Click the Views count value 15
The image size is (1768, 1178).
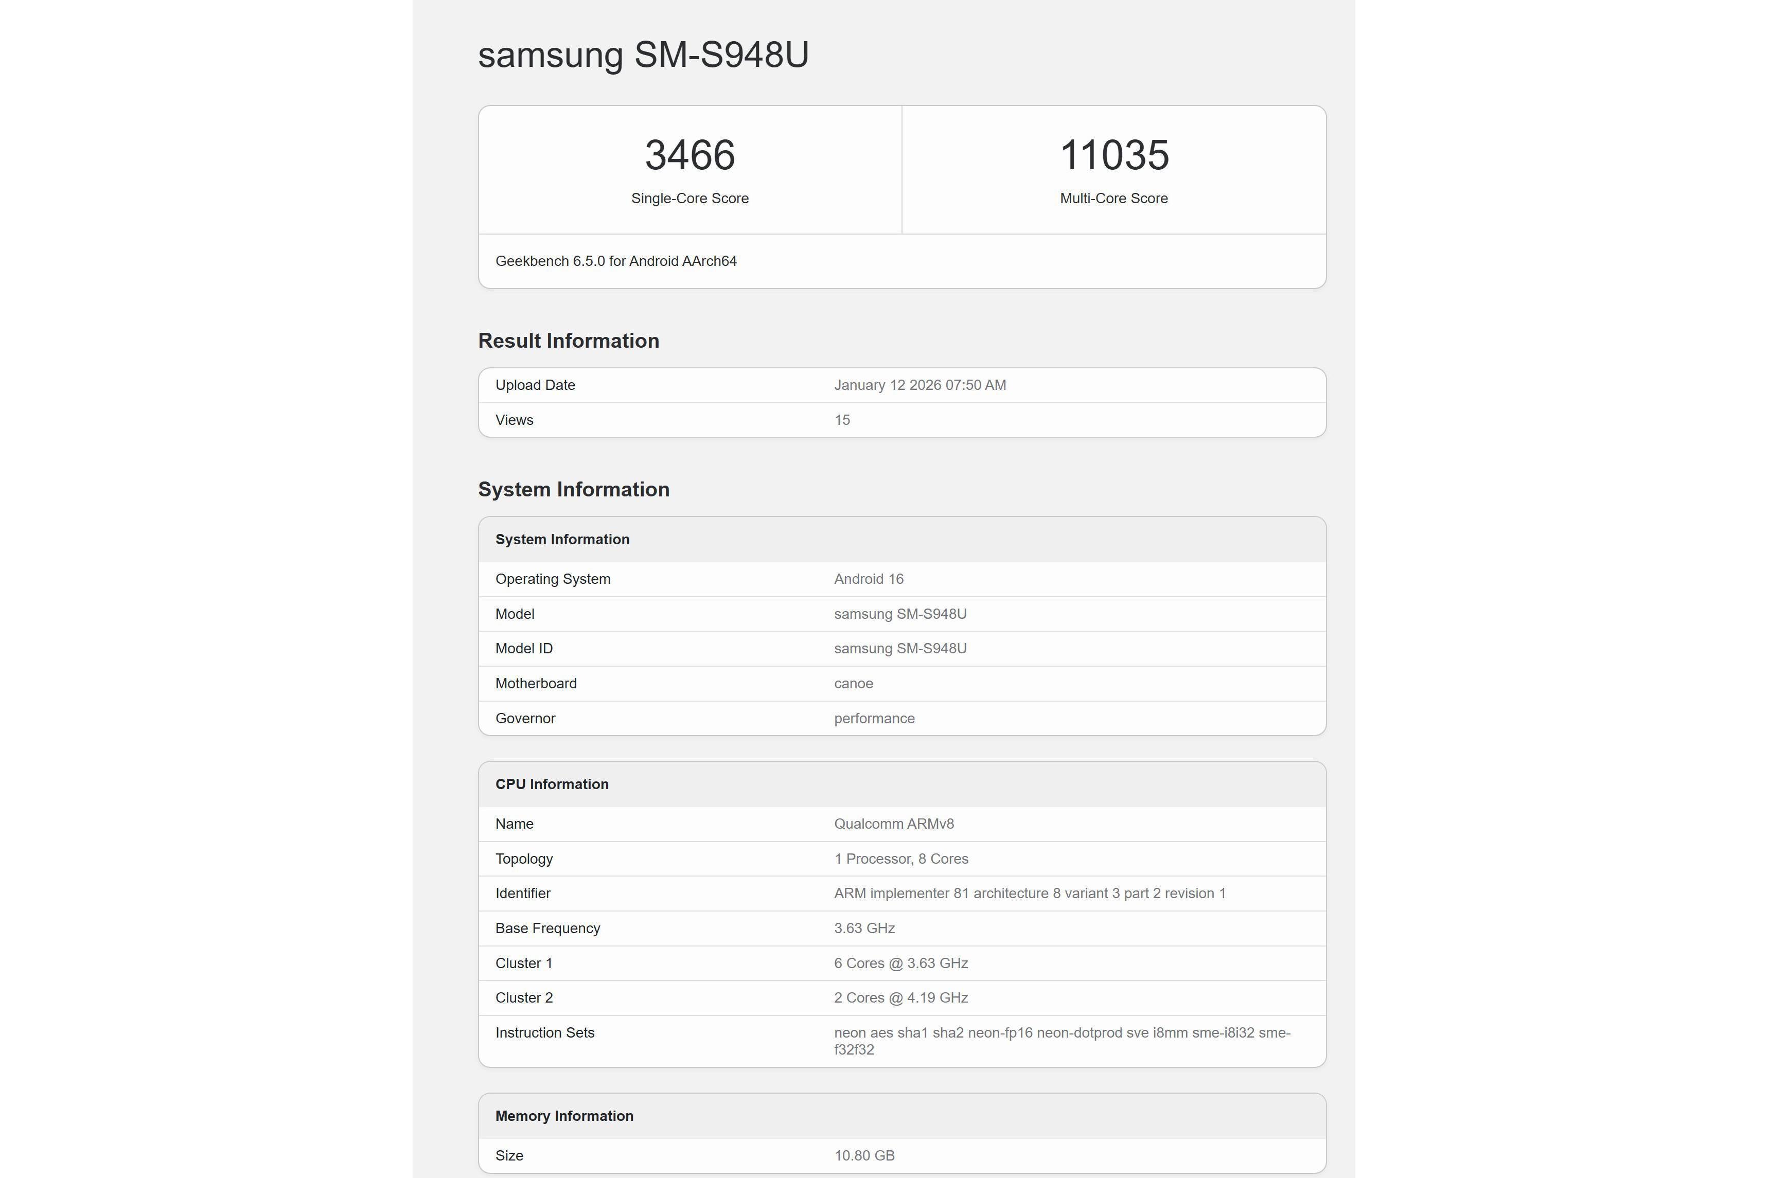point(841,420)
